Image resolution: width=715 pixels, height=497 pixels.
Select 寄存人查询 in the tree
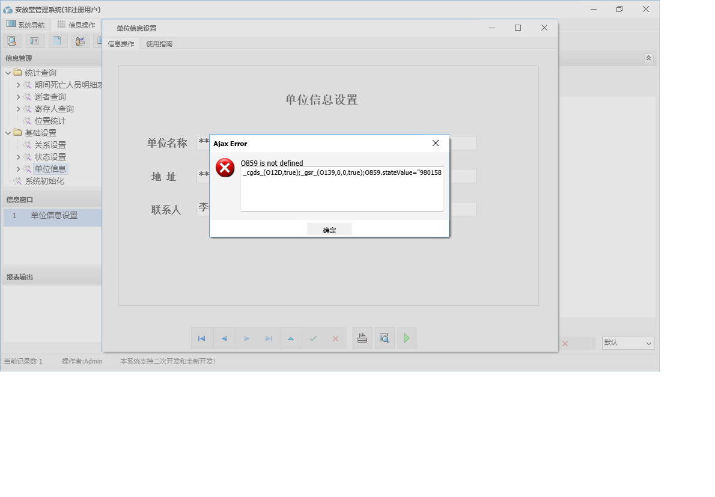click(x=54, y=109)
